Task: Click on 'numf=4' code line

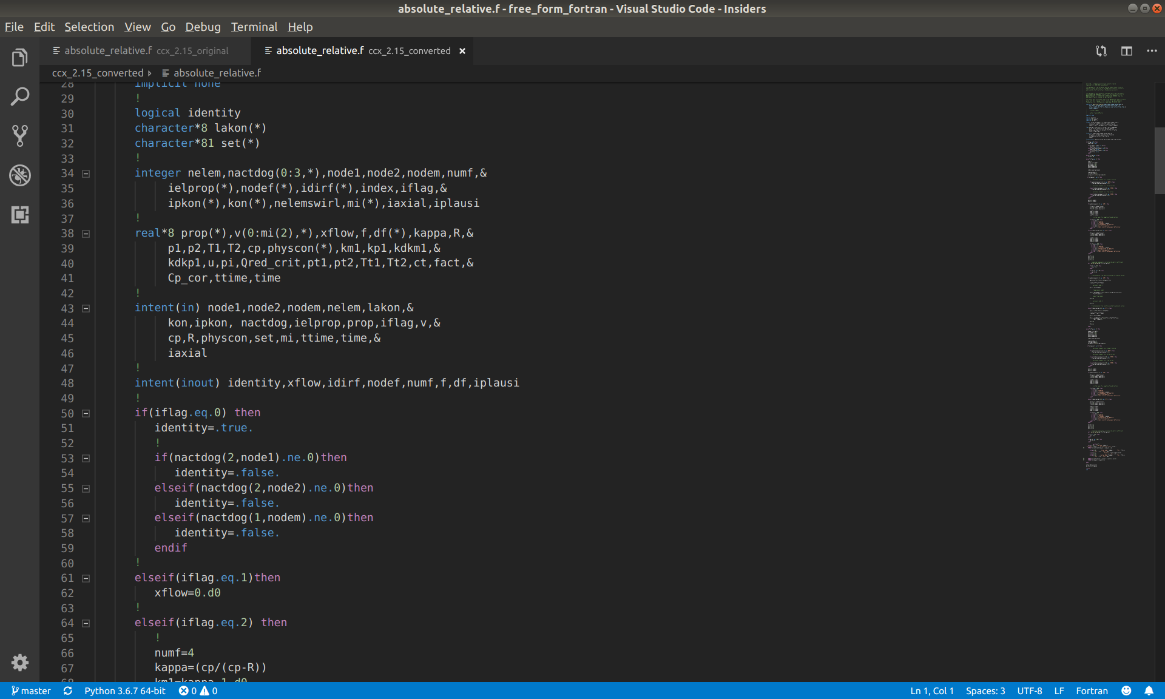Action: pyautogui.click(x=174, y=653)
